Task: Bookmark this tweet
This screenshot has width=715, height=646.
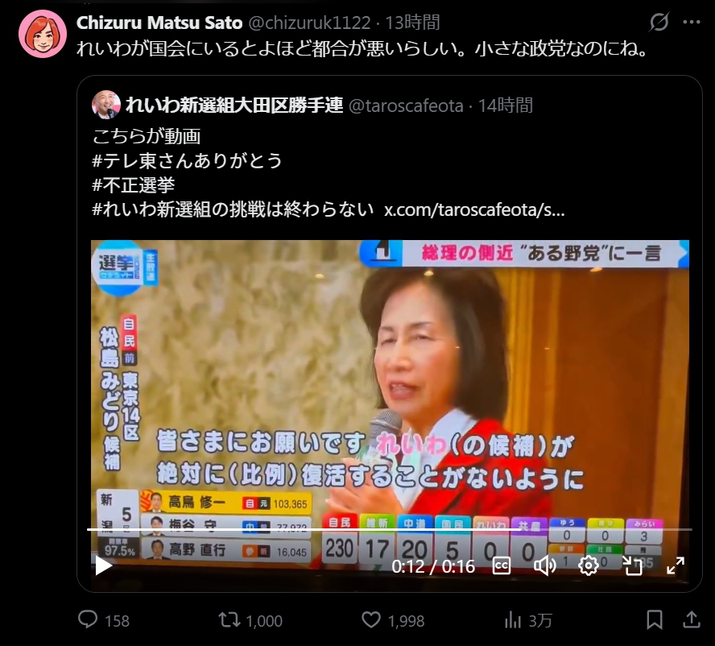Action: [655, 620]
